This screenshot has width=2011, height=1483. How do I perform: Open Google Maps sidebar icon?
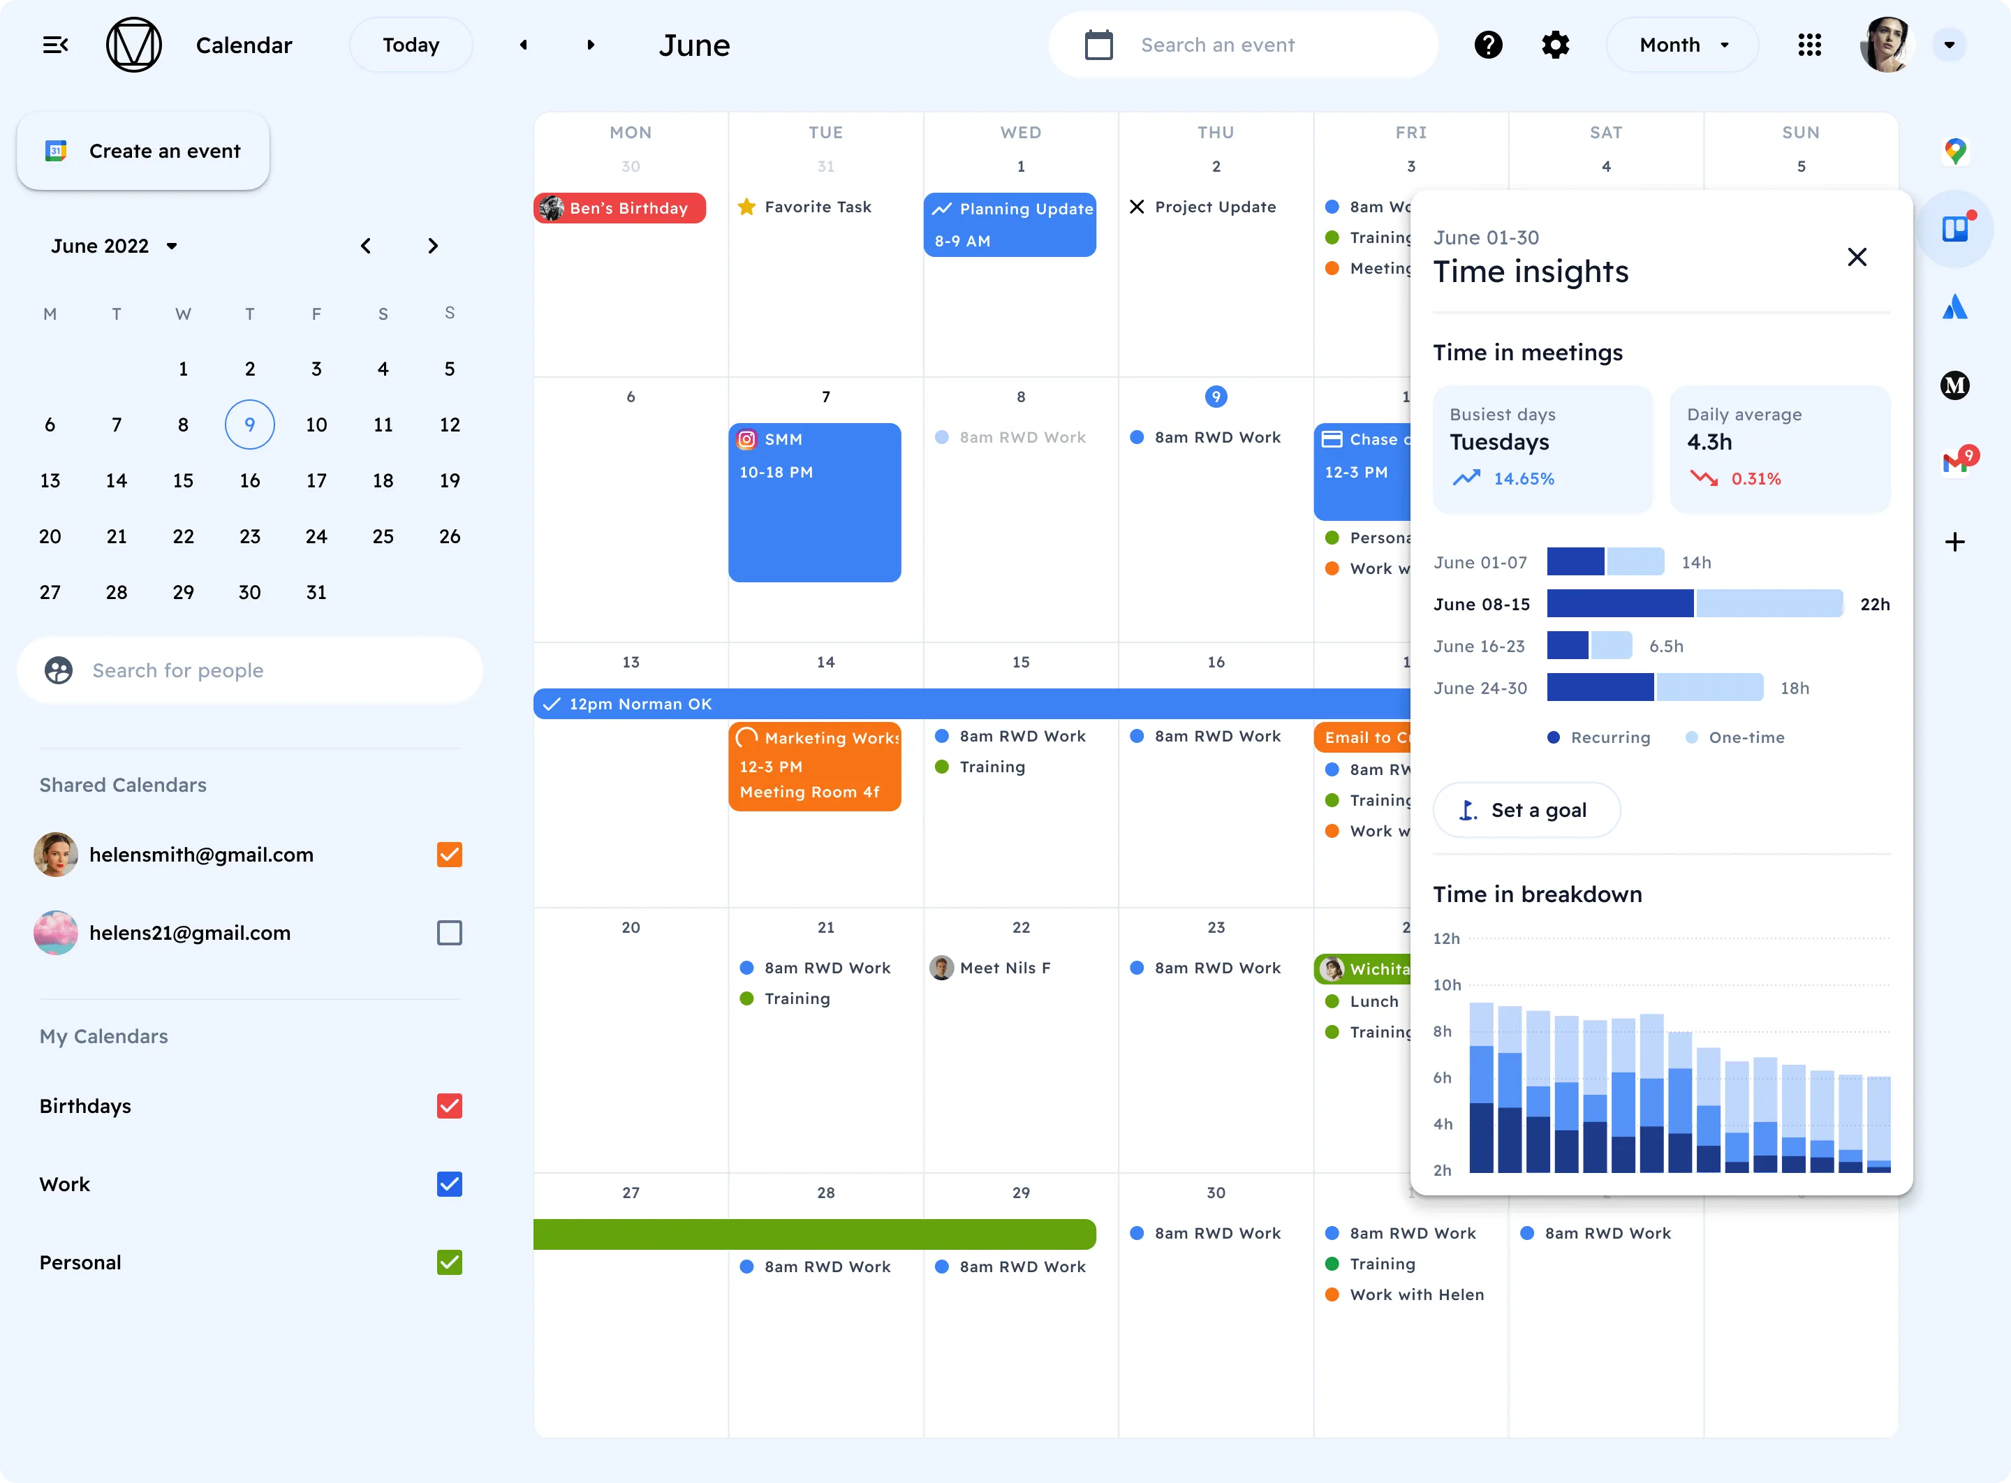coord(1954,151)
